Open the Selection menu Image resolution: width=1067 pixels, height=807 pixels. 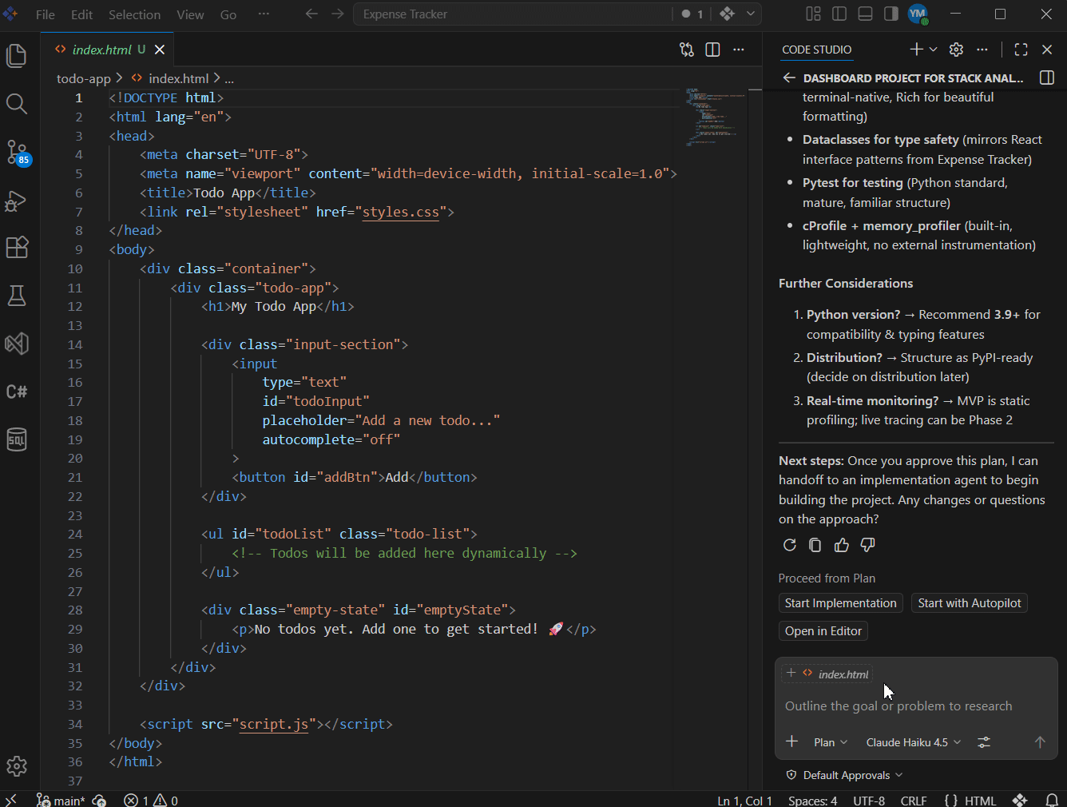pyautogui.click(x=134, y=14)
